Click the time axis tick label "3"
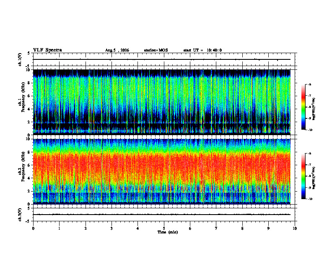 [112, 228]
